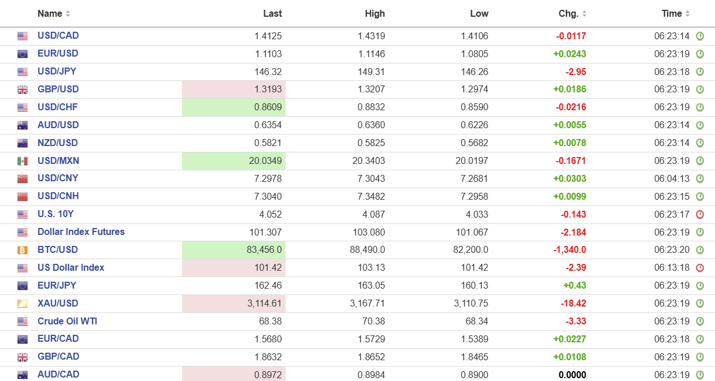The width and height of the screenshot is (715, 381).
Task: Click the Mexico flag icon beside USD/MXN
Action: click(x=23, y=160)
